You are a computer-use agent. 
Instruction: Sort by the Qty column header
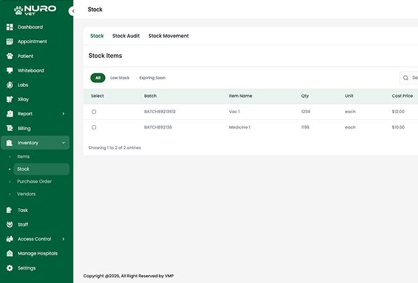click(305, 96)
